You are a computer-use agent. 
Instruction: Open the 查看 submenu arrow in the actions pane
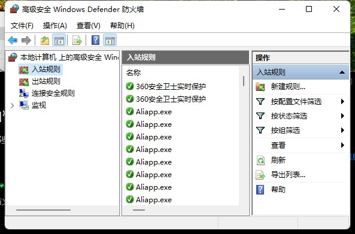(342, 145)
